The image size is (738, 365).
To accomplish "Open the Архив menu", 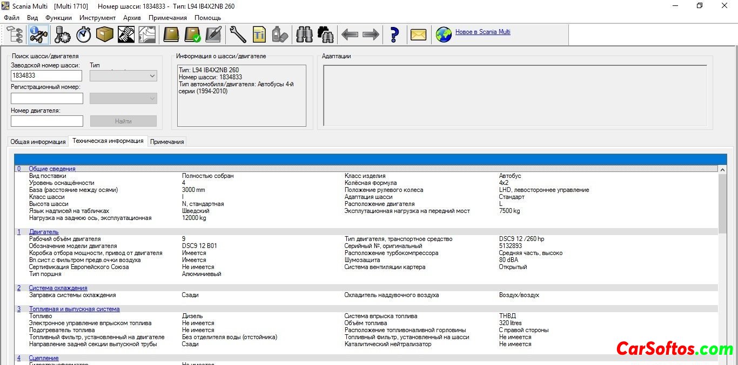I will [x=132, y=18].
